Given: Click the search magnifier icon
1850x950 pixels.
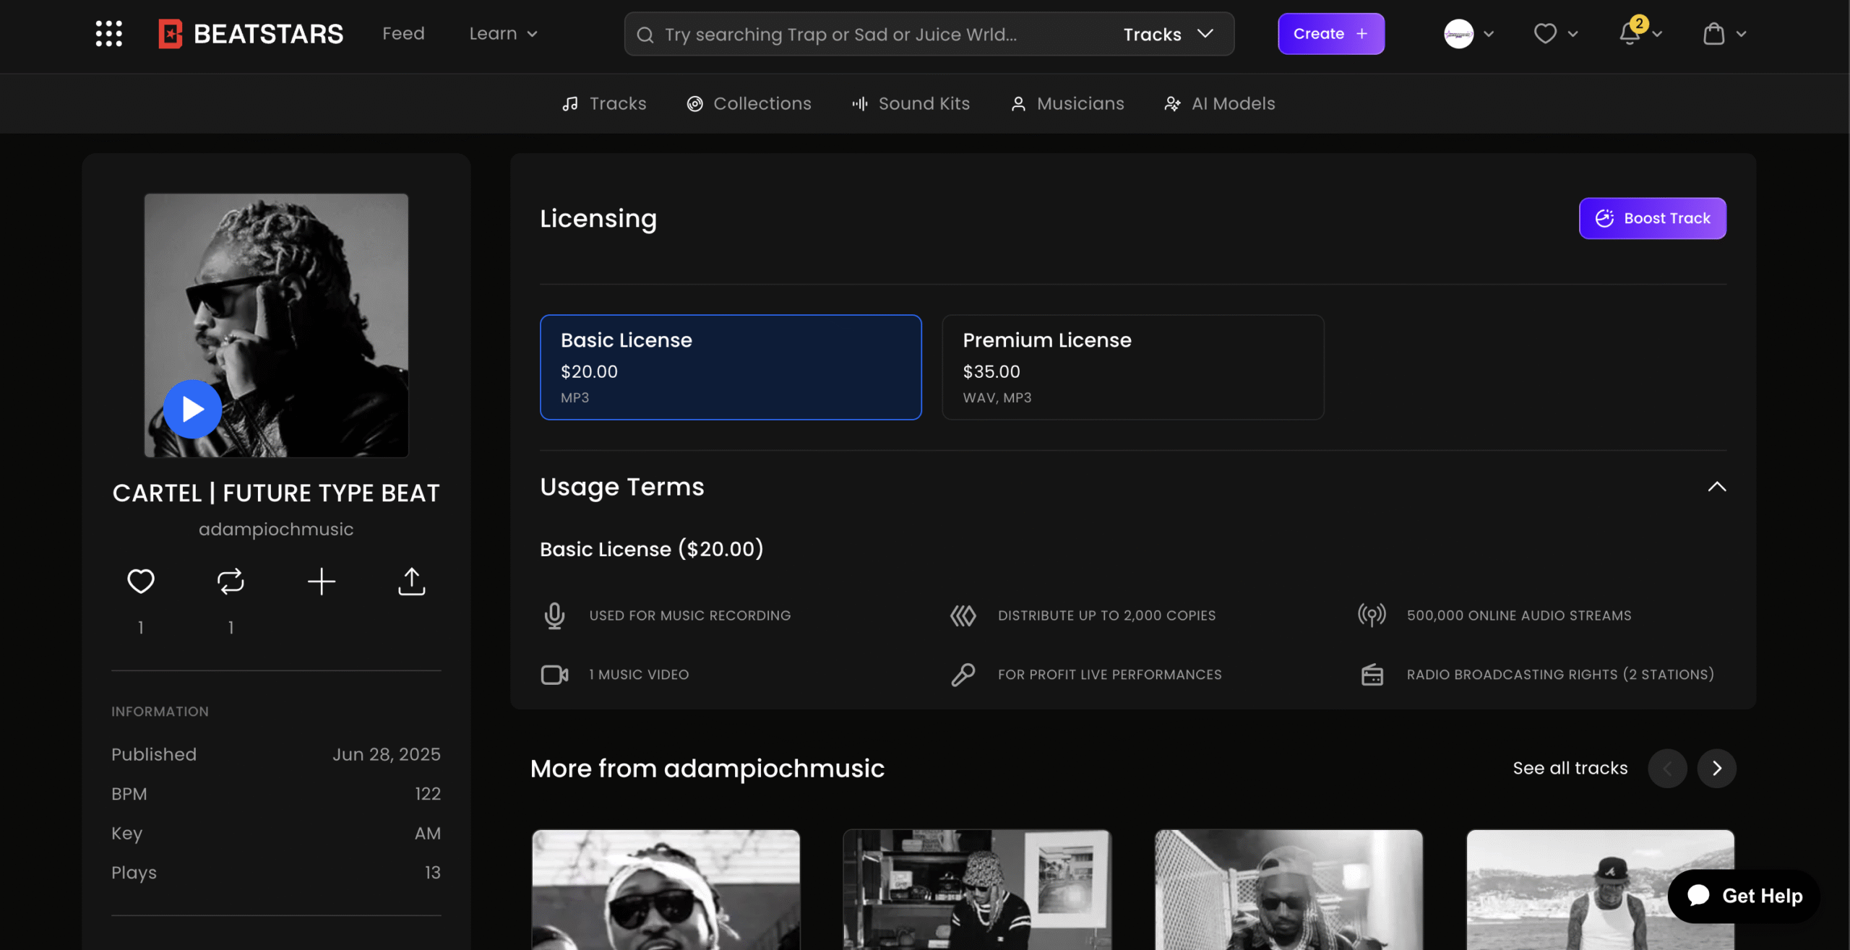Looking at the screenshot, I should coord(645,34).
